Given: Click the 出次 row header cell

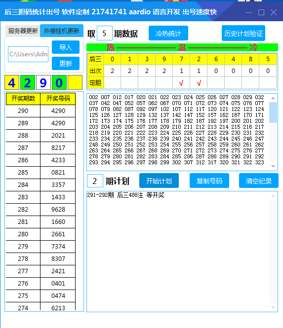Looking at the screenshot, I should coord(95,71).
